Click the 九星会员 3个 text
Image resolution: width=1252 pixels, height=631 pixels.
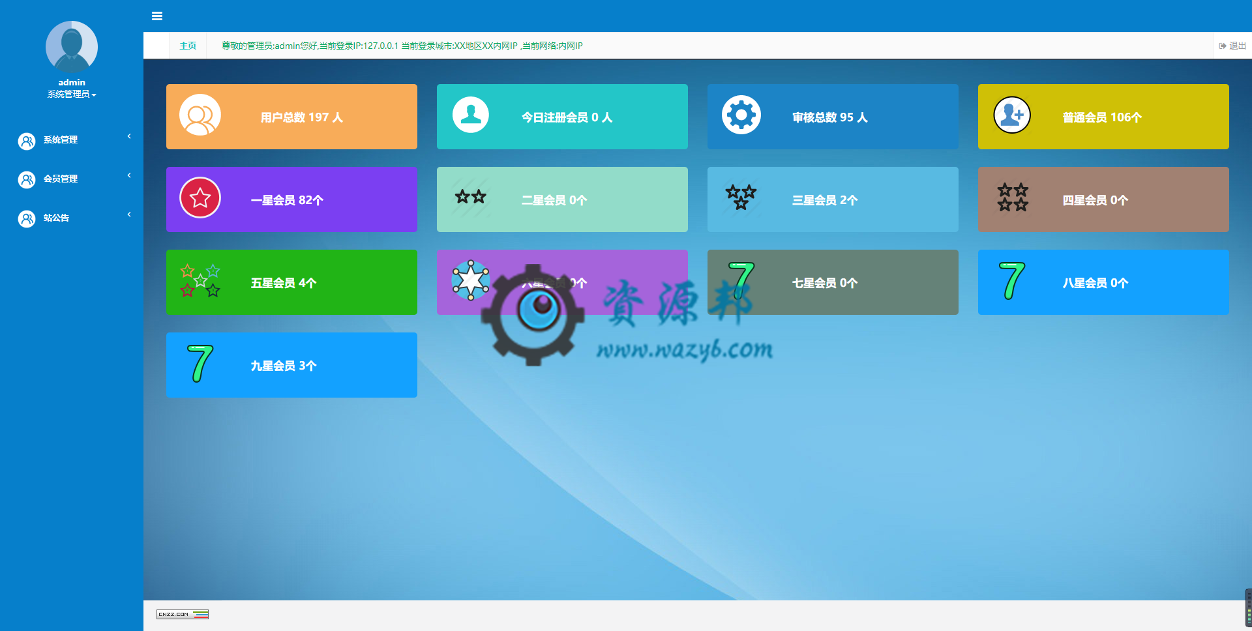[284, 366]
